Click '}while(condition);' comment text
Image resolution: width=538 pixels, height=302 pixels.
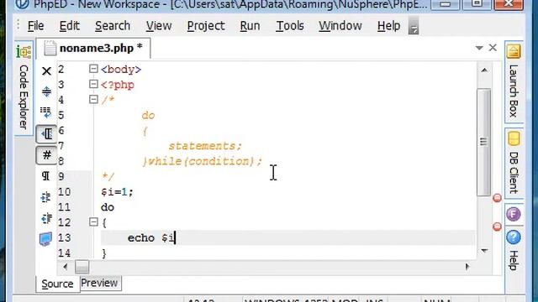click(203, 161)
